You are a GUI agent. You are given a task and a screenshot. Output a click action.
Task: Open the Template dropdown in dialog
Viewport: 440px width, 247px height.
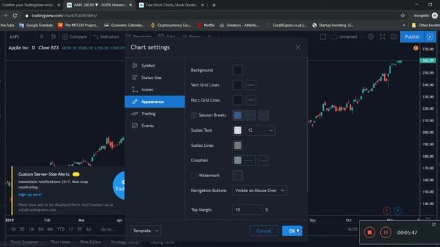click(x=145, y=231)
